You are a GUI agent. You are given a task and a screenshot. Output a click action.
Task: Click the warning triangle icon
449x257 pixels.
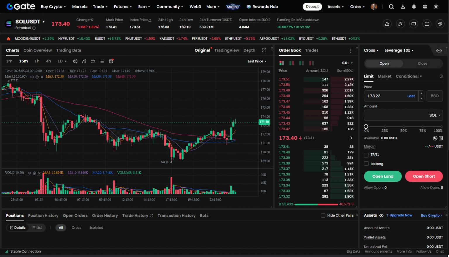tap(387, 24)
